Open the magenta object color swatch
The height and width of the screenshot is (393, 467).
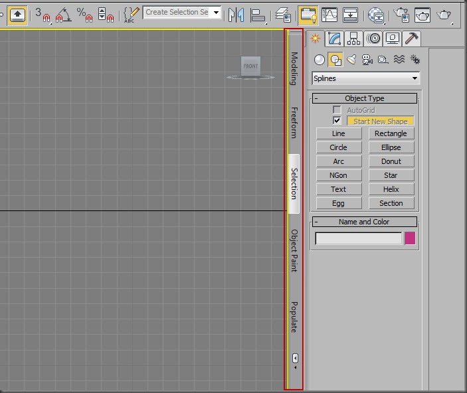(410, 238)
